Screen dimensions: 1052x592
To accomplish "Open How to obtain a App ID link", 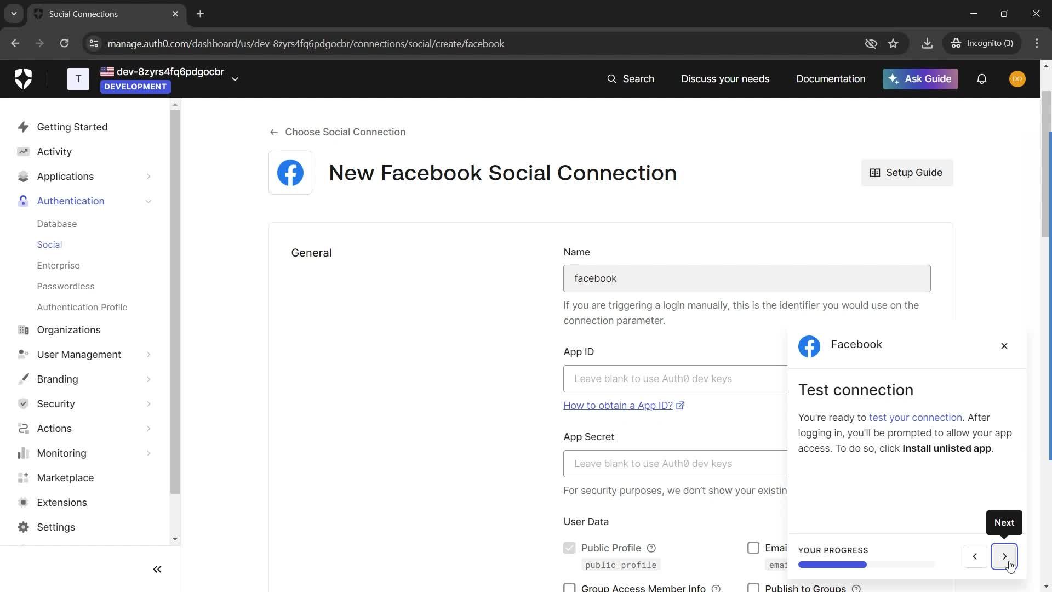I will tap(624, 406).
